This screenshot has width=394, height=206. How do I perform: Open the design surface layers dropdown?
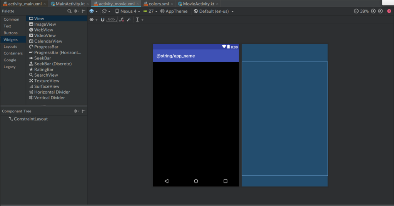pos(93,11)
